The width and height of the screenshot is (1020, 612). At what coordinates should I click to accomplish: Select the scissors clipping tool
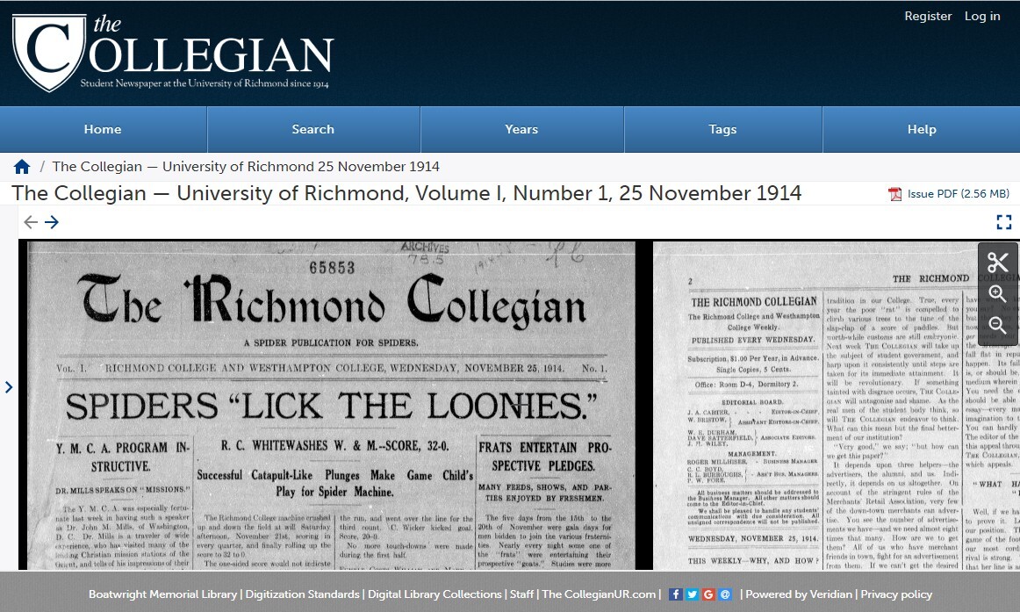coord(998,262)
